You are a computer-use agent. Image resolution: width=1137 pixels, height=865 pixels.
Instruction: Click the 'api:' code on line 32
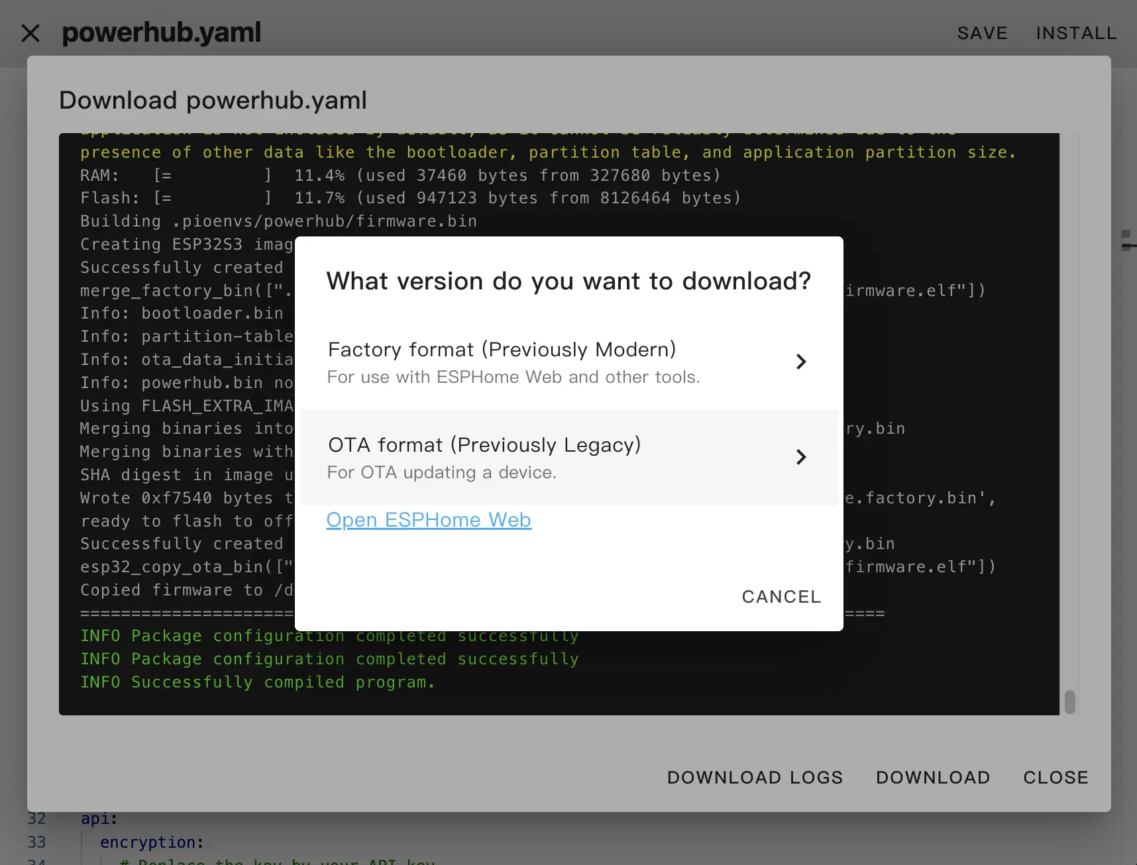tap(99, 819)
